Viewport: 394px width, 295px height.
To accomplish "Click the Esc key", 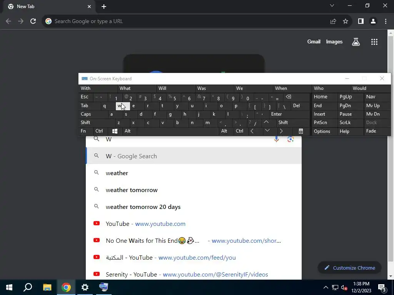I will (86, 97).
